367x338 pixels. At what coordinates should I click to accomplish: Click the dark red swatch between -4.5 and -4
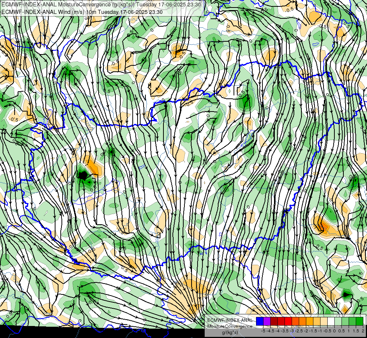coord(274,321)
